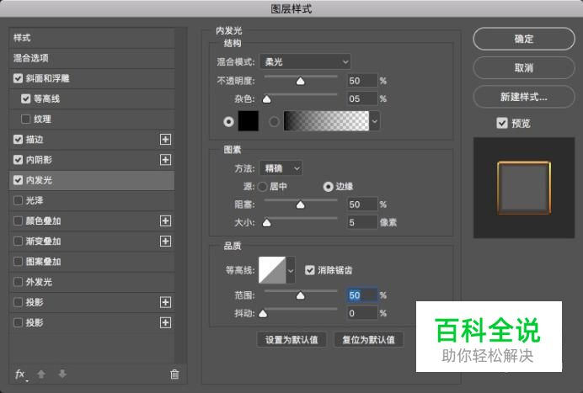Delete effect with trash icon
583x393 pixels.
(x=174, y=374)
